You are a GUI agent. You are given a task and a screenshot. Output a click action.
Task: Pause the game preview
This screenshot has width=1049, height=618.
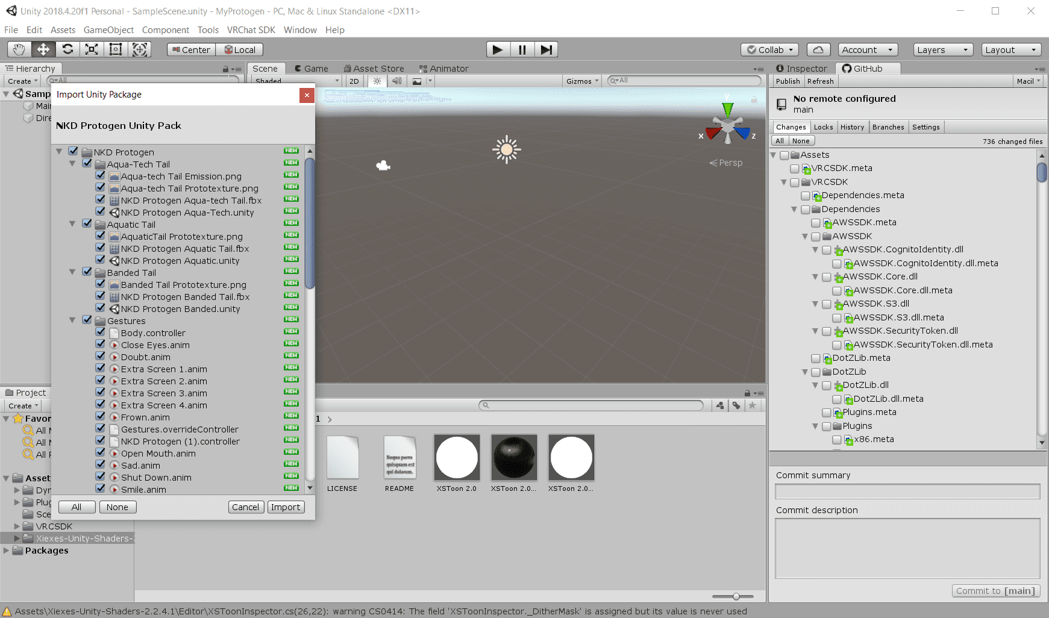coord(522,49)
